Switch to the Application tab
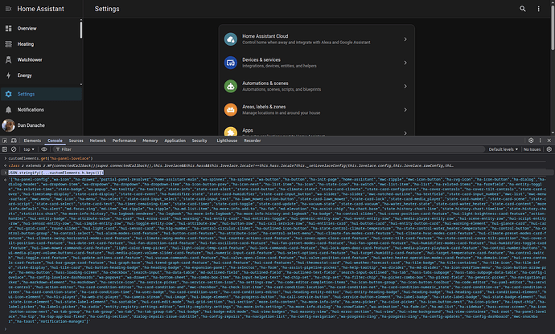 pyautogui.click(x=175, y=141)
